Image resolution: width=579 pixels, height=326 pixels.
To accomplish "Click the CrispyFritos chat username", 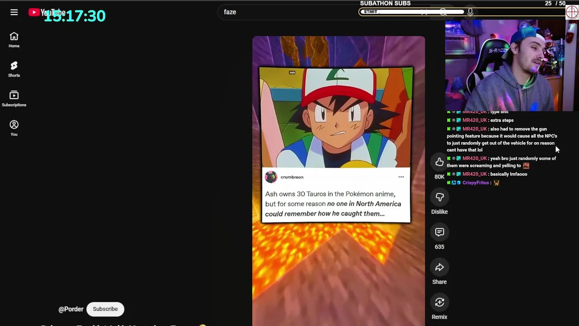I will 475,182.
